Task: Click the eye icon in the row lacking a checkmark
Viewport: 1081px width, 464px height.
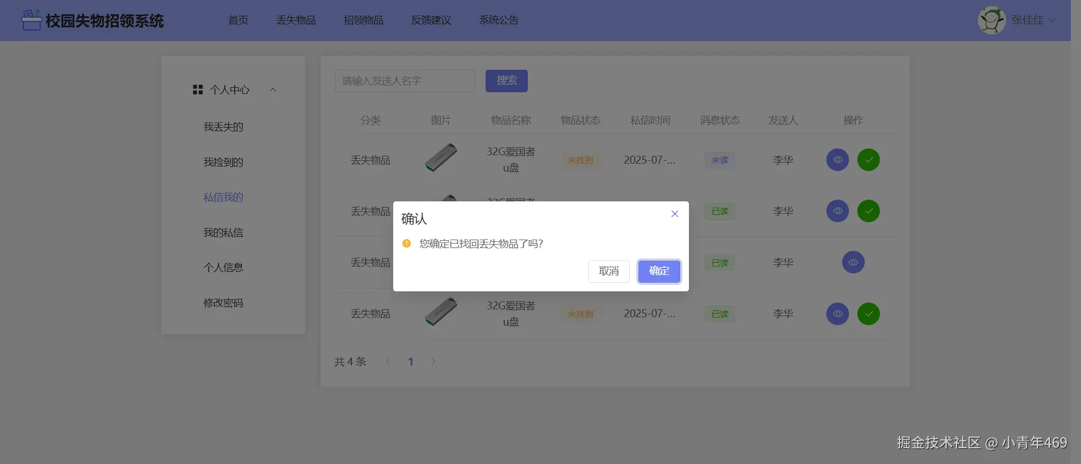Action: [x=853, y=262]
